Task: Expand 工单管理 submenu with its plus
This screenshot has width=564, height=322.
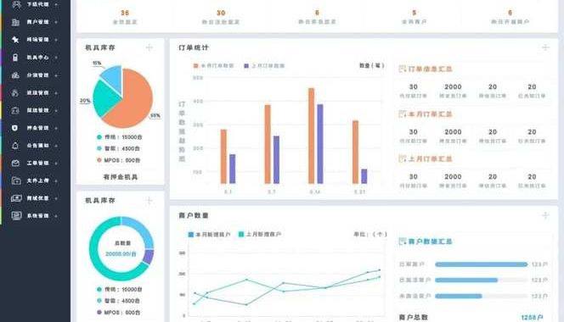Action: coord(56,164)
